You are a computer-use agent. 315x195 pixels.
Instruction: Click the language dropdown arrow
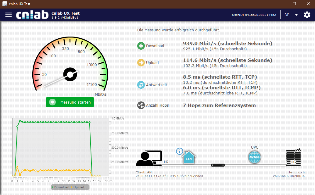pos(296,15)
